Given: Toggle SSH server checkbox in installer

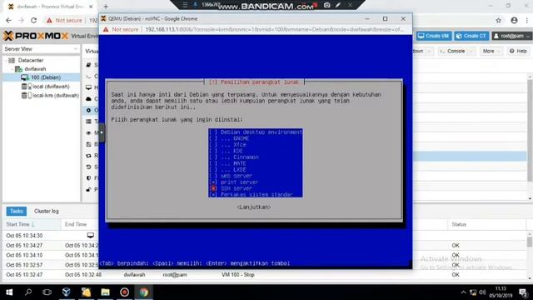Looking at the screenshot, I should (213, 188).
